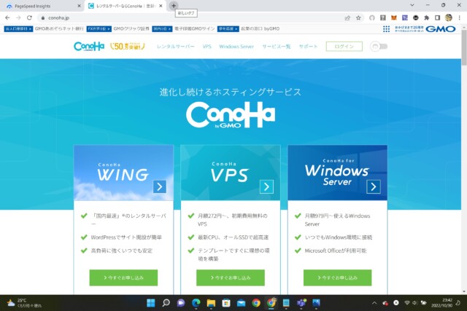Click the ConoHa WING arrow icon
467x311 pixels.
click(x=160, y=186)
